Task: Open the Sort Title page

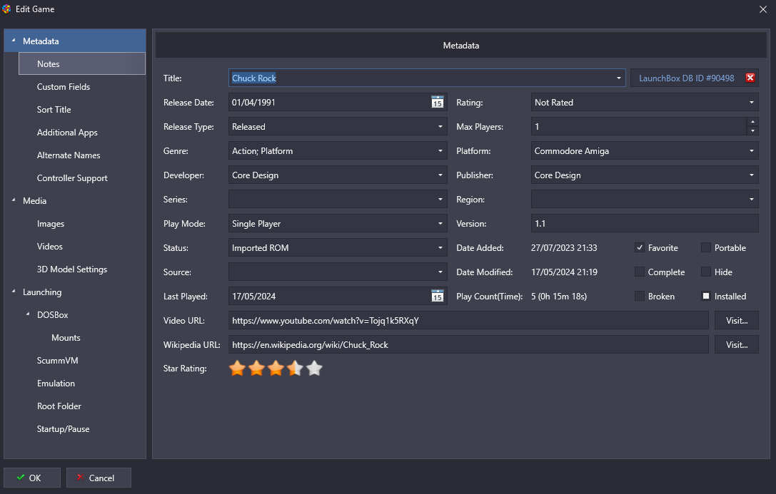Action: coord(54,109)
